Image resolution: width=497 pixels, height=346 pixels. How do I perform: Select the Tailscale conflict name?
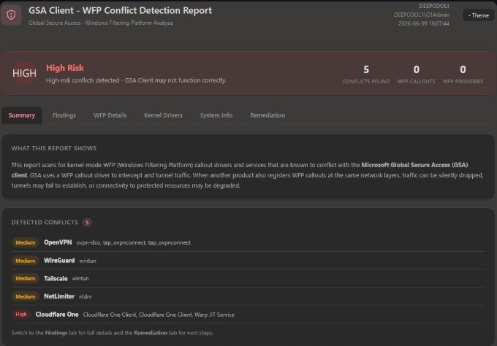tap(56, 278)
